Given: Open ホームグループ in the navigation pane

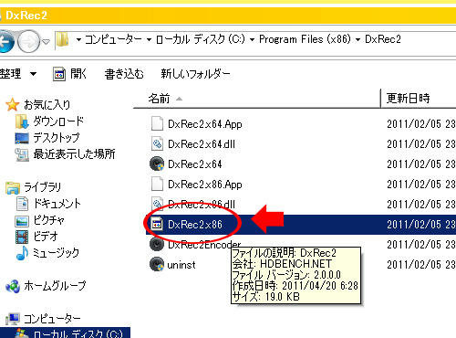Looking at the screenshot, I should click(x=46, y=286).
